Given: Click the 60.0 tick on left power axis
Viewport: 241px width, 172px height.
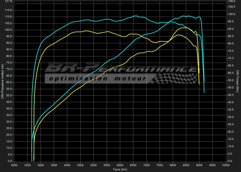Looking at the screenshot, I should click(9, 82).
